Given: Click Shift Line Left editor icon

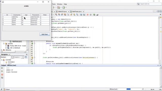Looking at the screenshot, I should 81,15.
